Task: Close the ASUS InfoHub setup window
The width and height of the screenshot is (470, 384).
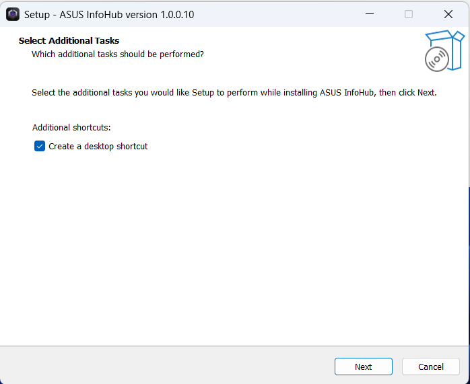Action: point(448,14)
